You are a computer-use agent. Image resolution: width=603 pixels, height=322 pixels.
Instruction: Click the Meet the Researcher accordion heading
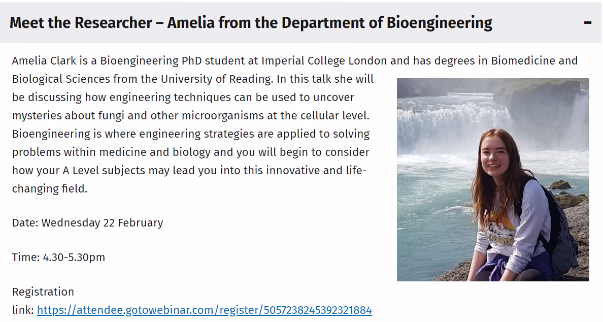251,23
